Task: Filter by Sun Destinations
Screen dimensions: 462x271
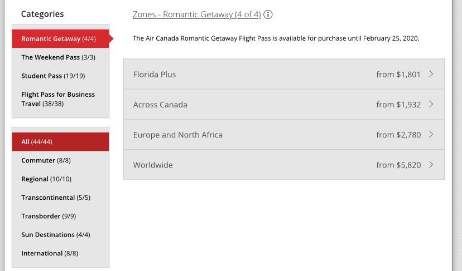Action: [x=56, y=235]
